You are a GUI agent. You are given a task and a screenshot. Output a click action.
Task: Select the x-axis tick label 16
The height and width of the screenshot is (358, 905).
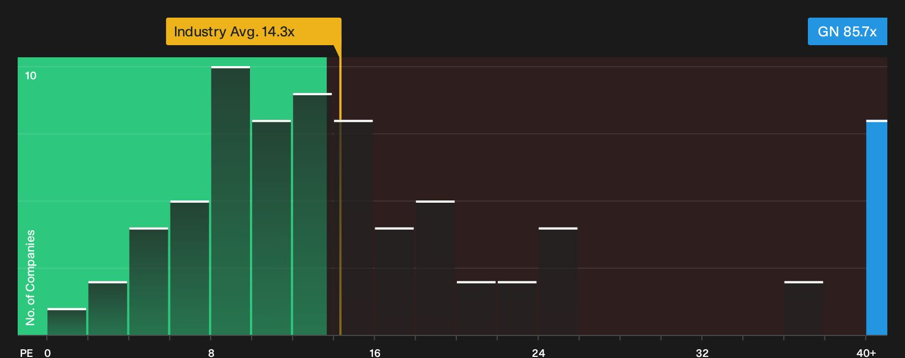point(375,352)
